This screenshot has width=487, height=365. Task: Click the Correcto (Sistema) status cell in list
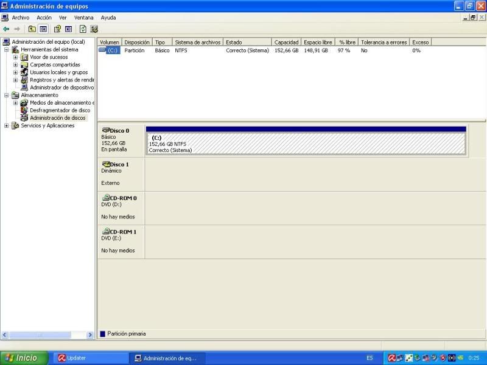pyautogui.click(x=247, y=50)
